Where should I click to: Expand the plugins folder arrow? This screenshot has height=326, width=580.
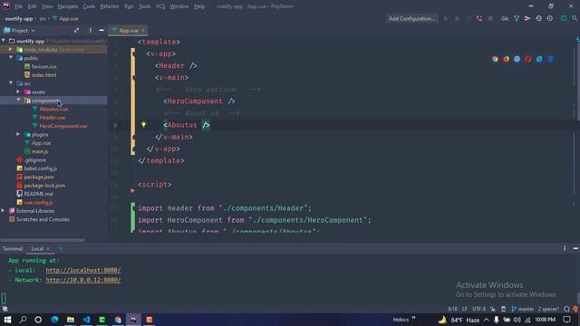tap(18, 134)
